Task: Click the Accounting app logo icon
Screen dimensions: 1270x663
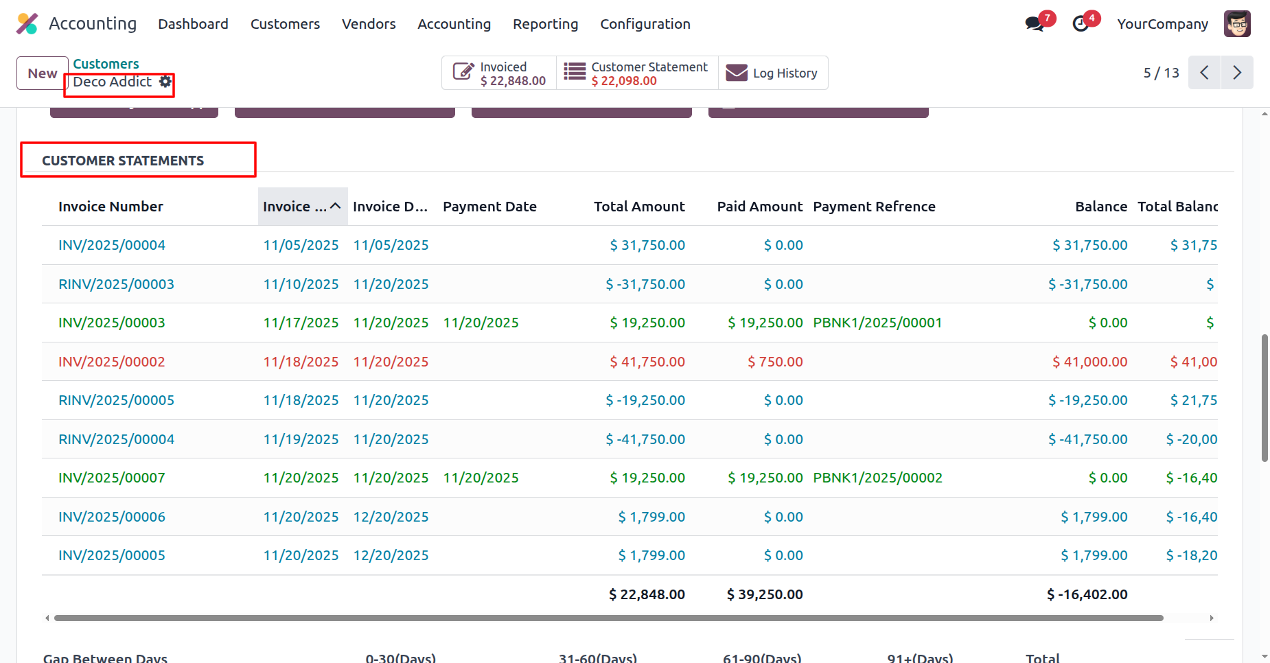Action: click(x=27, y=24)
